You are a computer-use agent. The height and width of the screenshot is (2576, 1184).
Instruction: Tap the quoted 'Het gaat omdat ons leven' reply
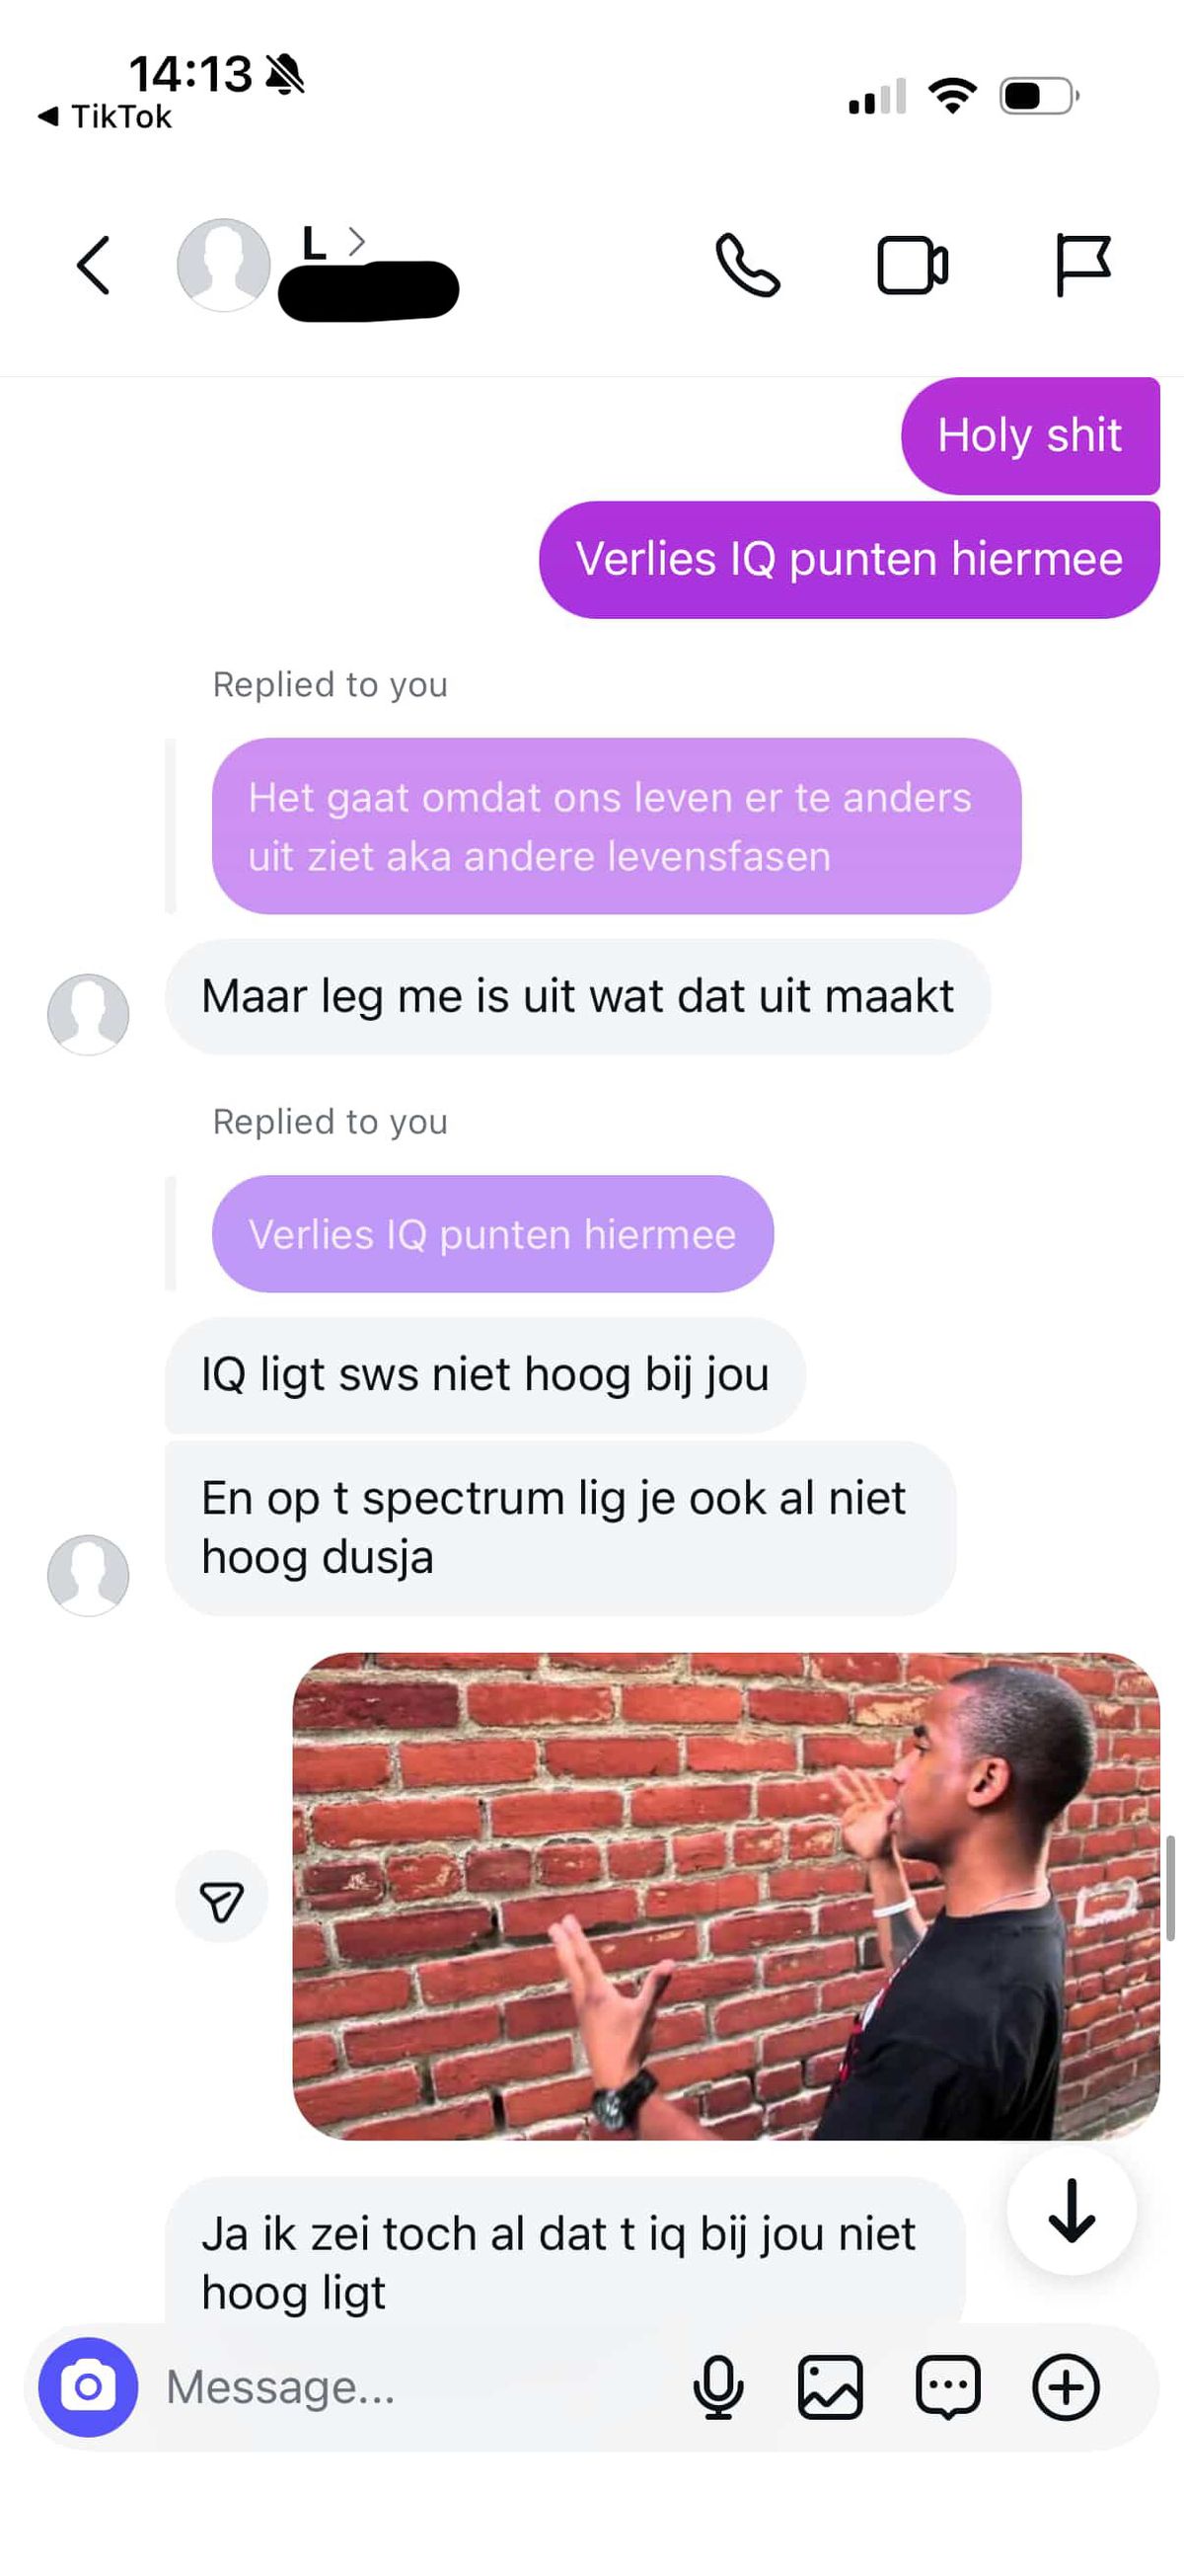coord(617,826)
